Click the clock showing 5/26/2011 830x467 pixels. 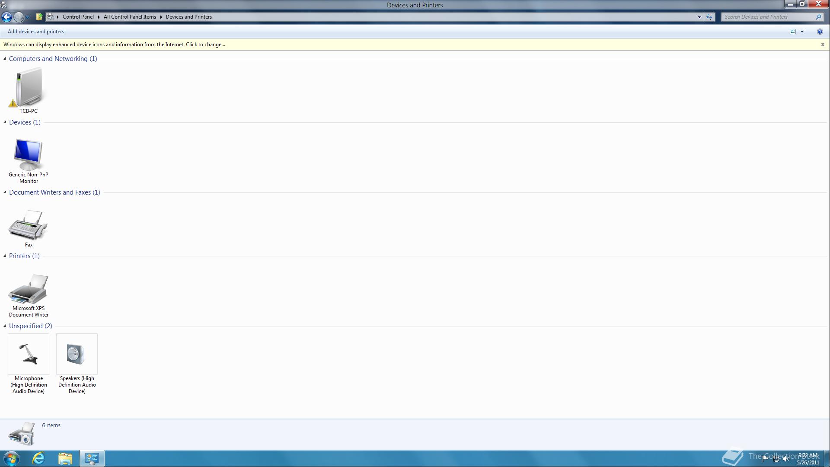click(808, 459)
